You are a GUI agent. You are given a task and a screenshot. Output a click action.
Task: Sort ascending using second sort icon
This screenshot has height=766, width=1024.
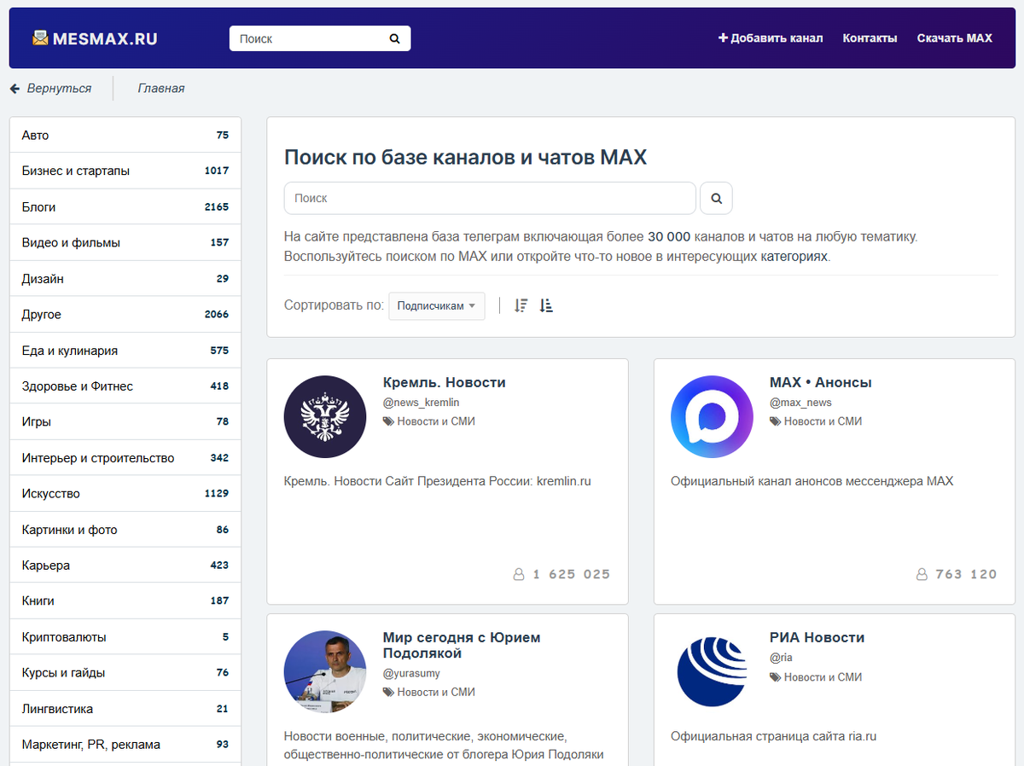click(x=546, y=305)
